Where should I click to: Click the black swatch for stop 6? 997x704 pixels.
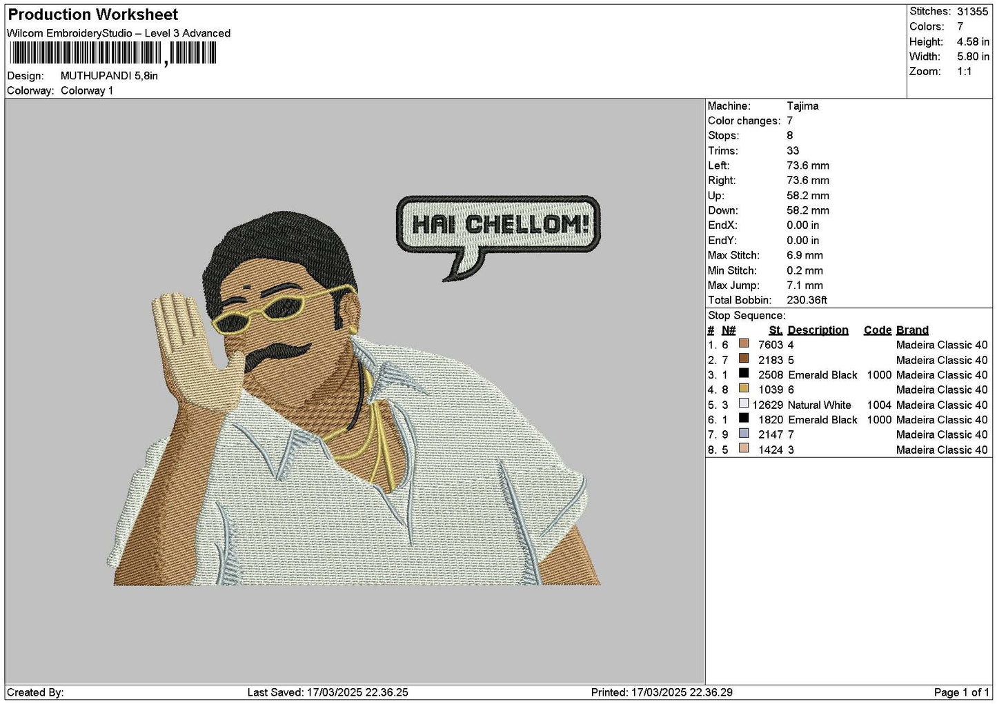[x=744, y=419]
